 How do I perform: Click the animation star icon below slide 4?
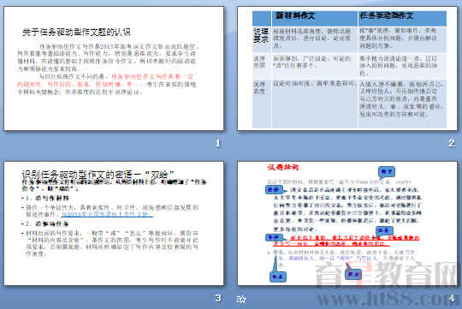pos(241,300)
